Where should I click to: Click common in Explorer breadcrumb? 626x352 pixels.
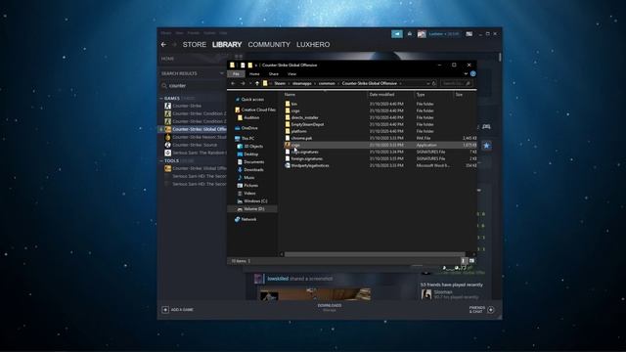click(327, 83)
